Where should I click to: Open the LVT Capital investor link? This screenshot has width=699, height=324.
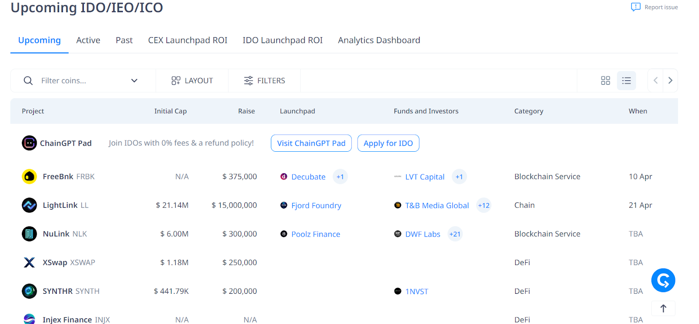tap(425, 177)
